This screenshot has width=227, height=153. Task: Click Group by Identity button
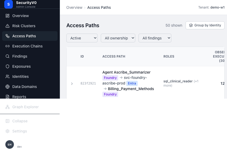point(205,25)
